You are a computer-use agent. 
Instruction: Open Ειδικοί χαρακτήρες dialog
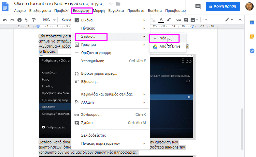(x=110, y=74)
